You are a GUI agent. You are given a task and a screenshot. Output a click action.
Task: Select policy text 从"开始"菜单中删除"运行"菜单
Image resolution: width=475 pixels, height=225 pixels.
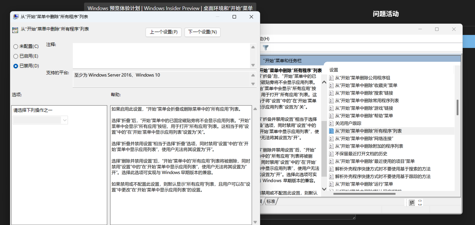364,184
